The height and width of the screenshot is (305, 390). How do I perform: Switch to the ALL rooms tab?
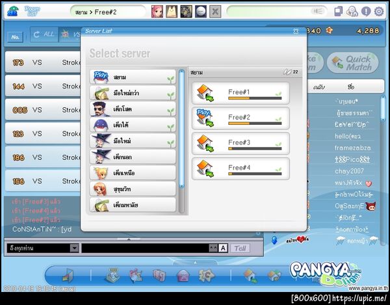tap(44, 34)
